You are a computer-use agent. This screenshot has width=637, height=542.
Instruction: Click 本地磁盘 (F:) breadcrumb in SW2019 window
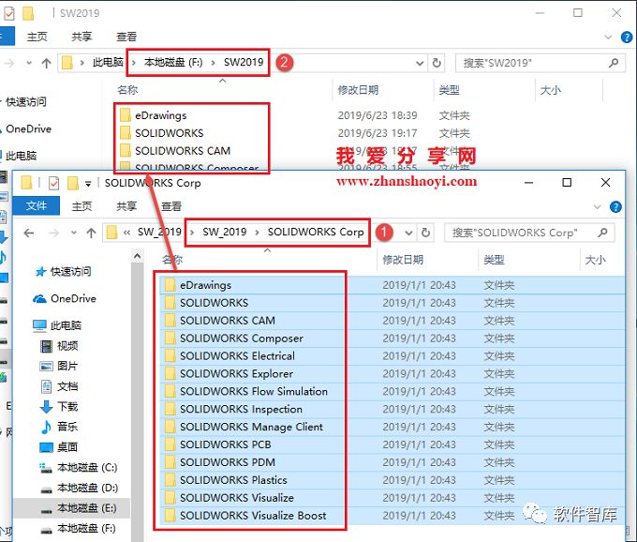[x=173, y=62]
